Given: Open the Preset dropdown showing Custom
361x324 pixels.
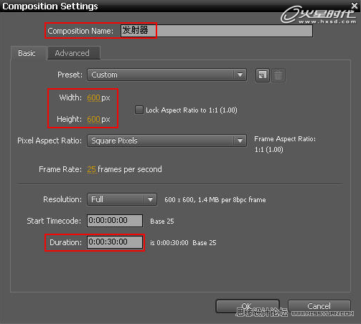Looking at the screenshot, I should (x=167, y=75).
